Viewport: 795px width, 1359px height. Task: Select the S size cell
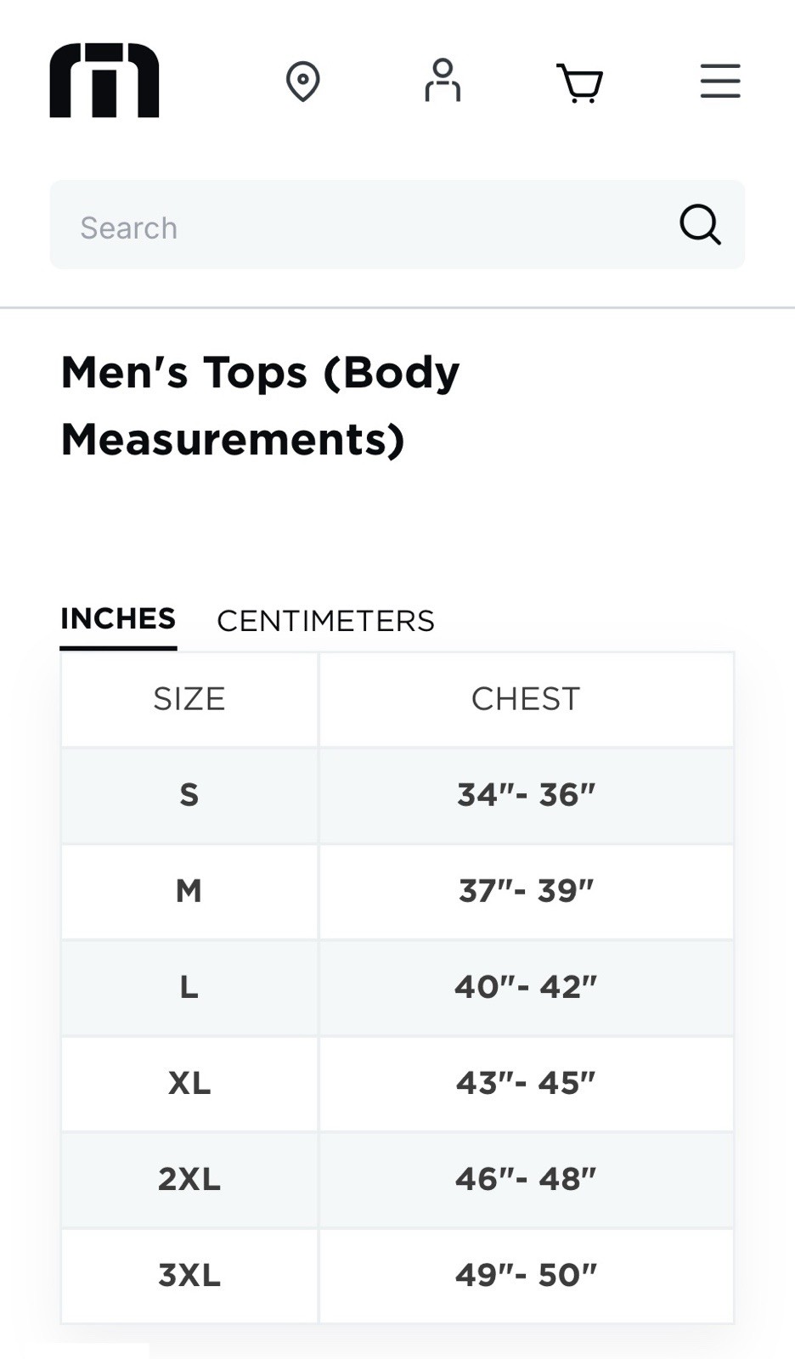[189, 795]
